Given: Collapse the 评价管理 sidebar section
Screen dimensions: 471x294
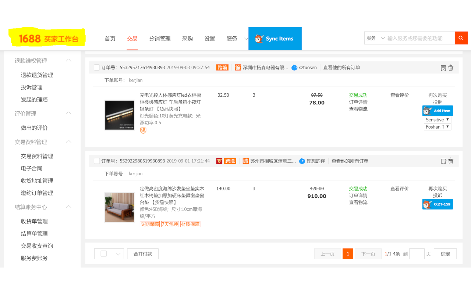Looking at the screenshot, I should click(68, 114).
